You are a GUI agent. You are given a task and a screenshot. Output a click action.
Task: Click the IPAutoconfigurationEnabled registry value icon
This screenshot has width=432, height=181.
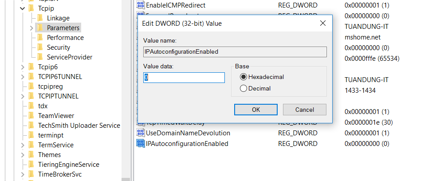point(141,144)
